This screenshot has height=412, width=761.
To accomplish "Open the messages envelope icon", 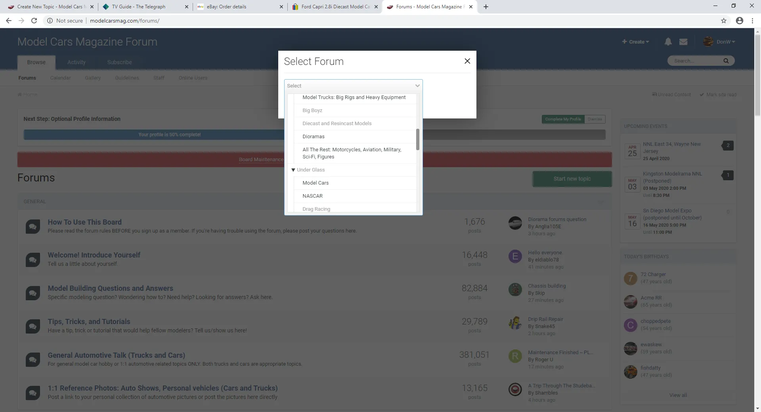I will [683, 42].
